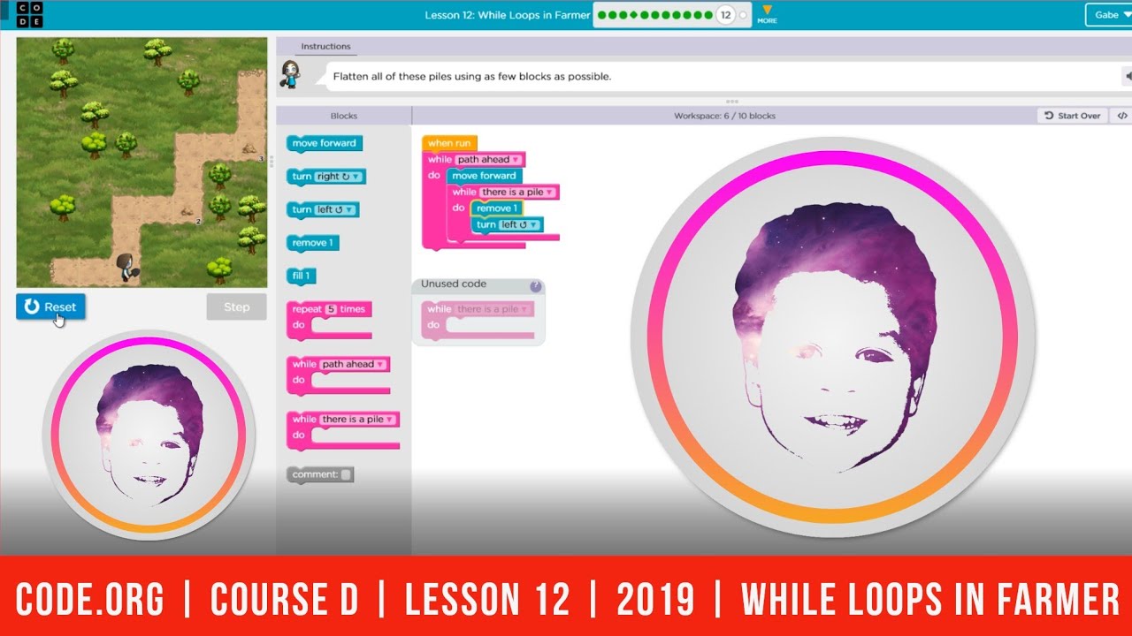The width and height of the screenshot is (1132, 636).
Task: Pick the fill 1 toolbox block
Action: coord(301,276)
